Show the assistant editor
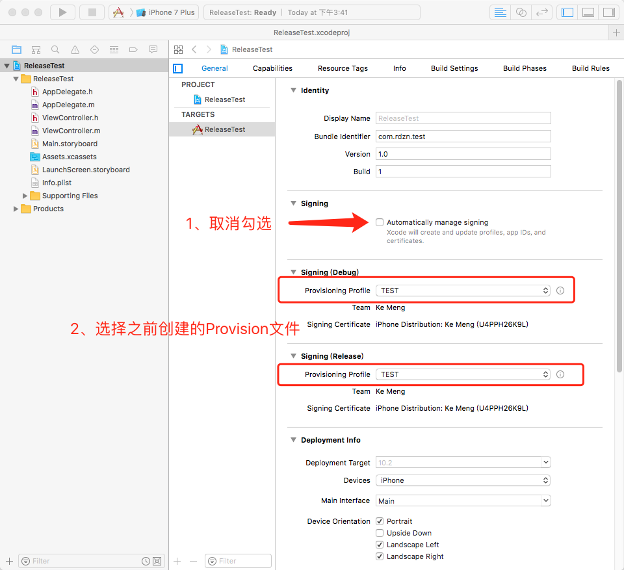 point(521,12)
